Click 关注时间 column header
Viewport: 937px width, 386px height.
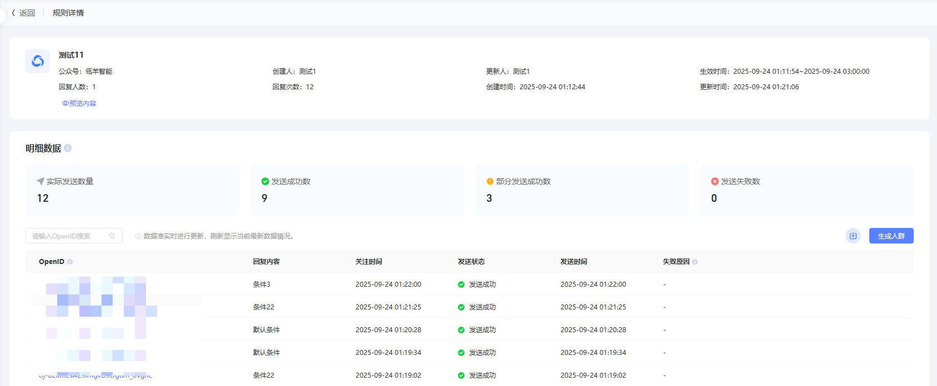click(369, 262)
